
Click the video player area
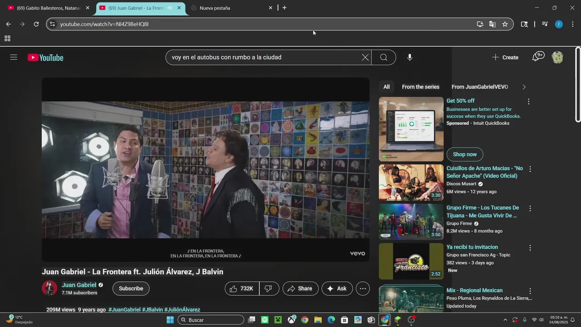[x=206, y=169]
